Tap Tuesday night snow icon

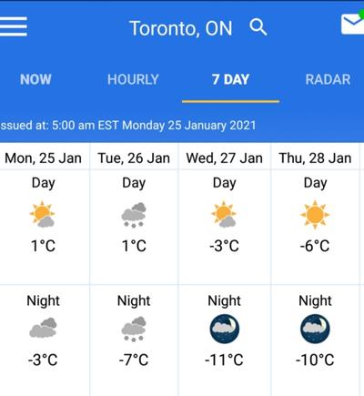[134, 329]
